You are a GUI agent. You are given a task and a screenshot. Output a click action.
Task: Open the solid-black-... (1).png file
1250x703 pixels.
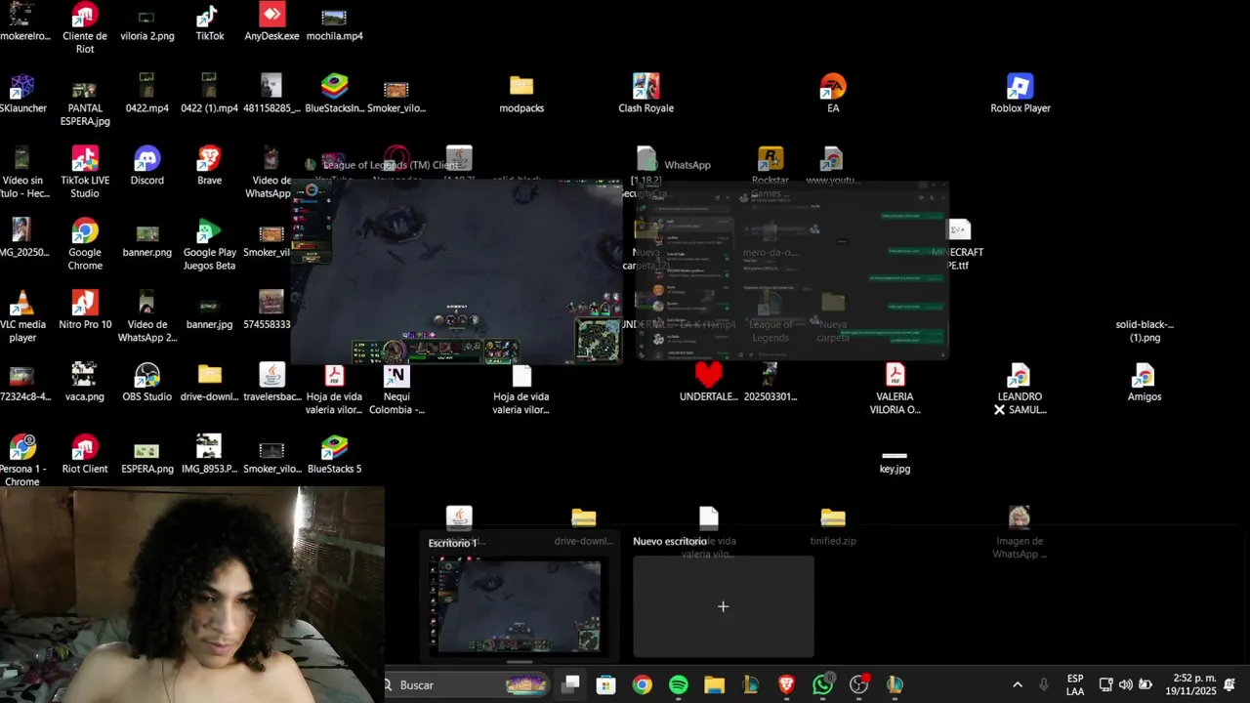coord(1145,330)
